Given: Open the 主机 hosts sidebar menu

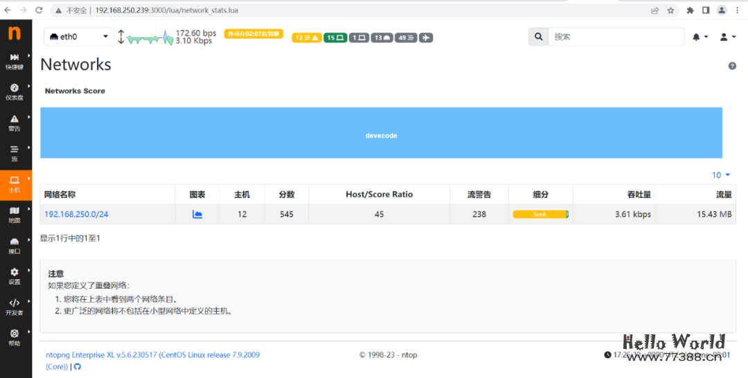Looking at the screenshot, I should coord(16,184).
